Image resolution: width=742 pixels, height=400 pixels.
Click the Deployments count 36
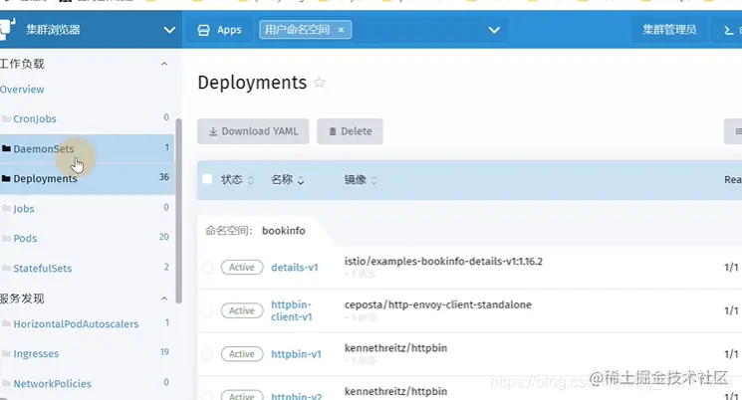(x=163, y=177)
